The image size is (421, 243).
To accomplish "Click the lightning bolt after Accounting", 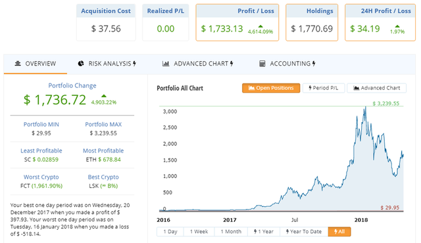I will (314, 64).
